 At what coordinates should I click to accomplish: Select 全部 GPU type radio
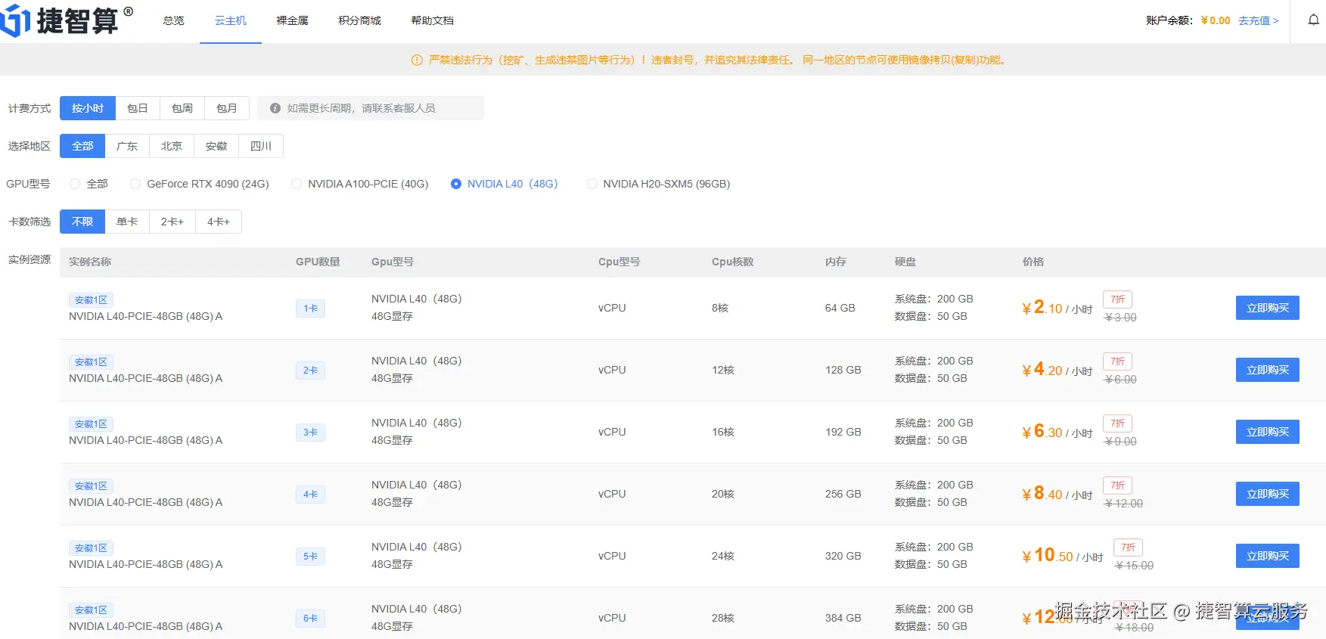pos(75,184)
